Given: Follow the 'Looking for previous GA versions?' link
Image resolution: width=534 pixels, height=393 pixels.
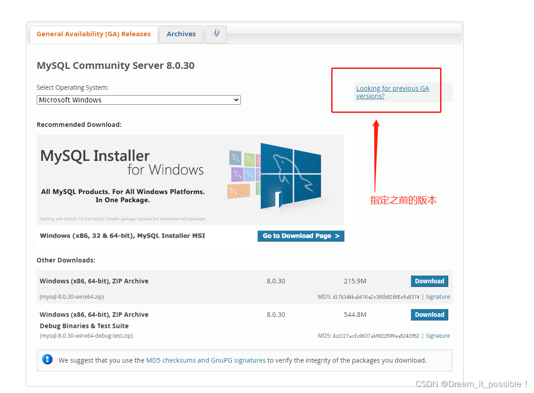Looking at the screenshot, I should (x=392, y=92).
